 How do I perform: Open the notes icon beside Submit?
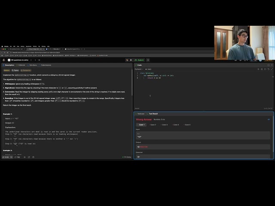pyautogui.click(x=148, y=60)
